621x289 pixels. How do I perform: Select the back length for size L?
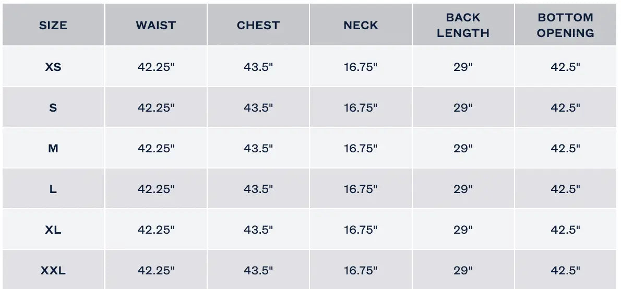pos(463,189)
